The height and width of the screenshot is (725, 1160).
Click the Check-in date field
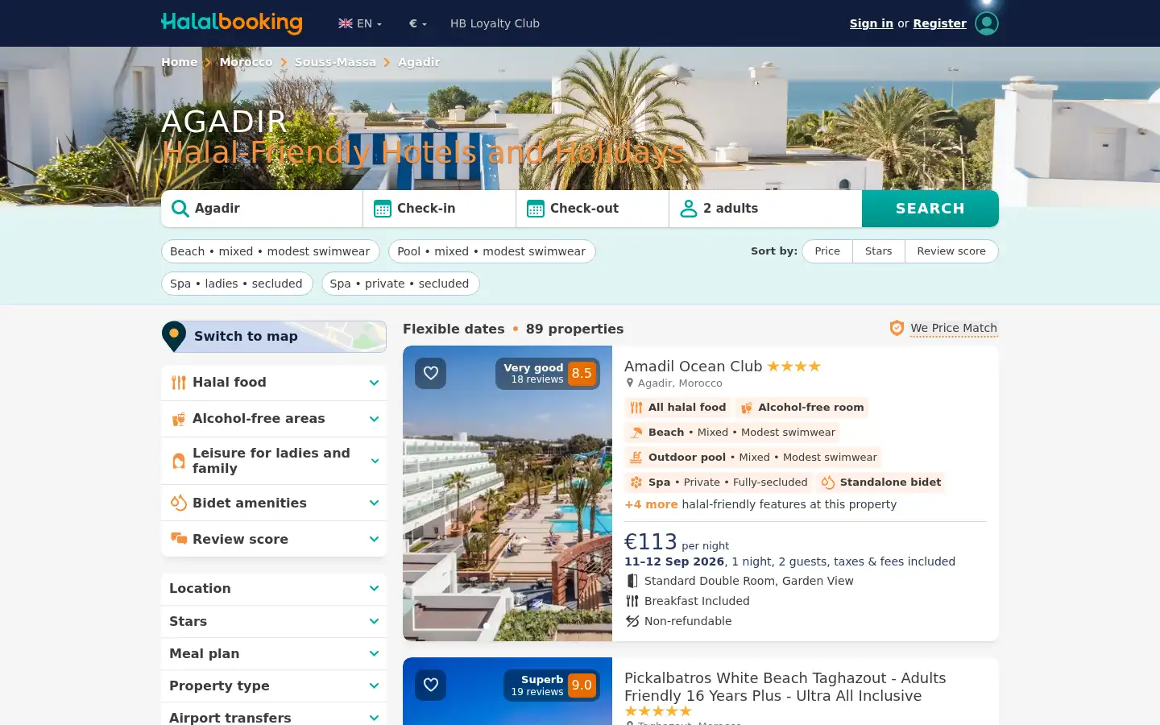(x=440, y=209)
